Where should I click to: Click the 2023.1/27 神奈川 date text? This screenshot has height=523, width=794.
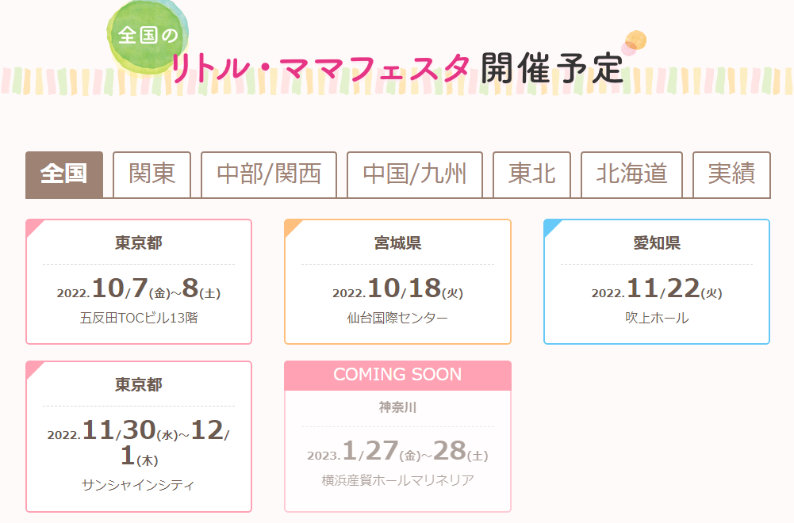click(x=397, y=451)
